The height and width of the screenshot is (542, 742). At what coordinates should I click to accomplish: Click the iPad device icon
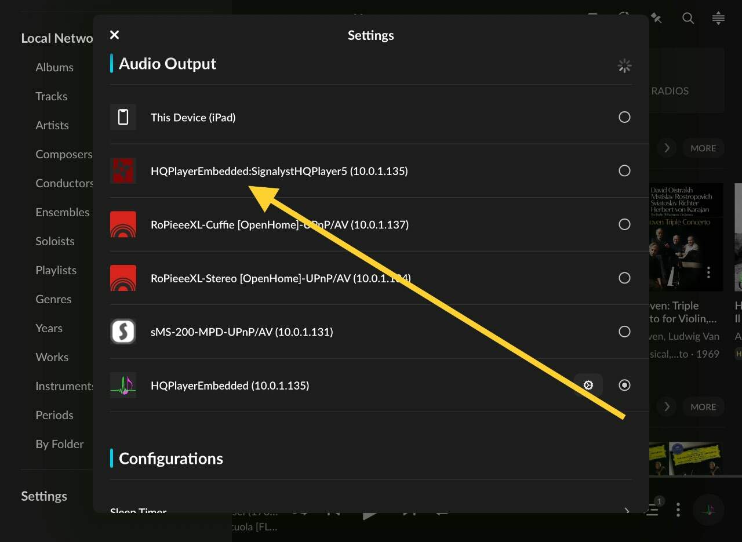click(x=123, y=117)
